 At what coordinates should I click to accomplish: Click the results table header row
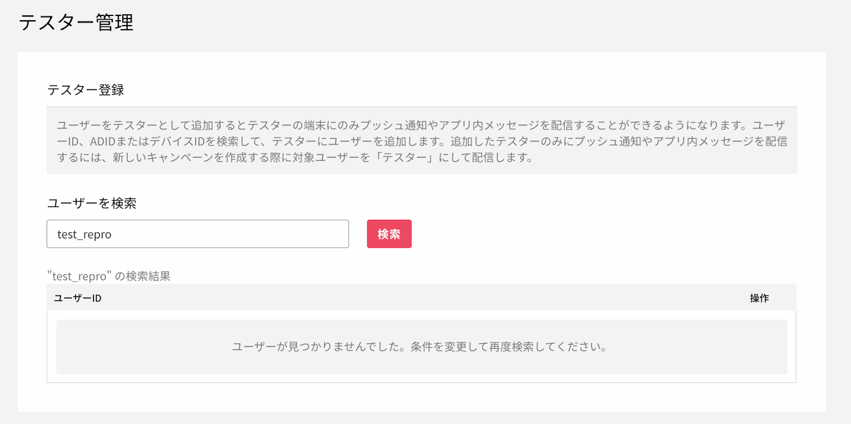pos(421,298)
